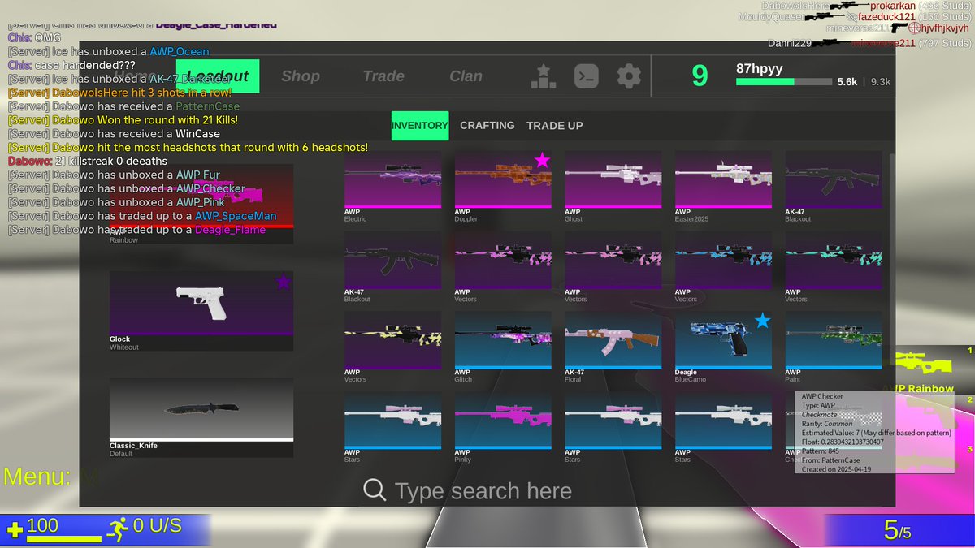Open the command console icon
Screen dimensions: 975x548
point(587,76)
